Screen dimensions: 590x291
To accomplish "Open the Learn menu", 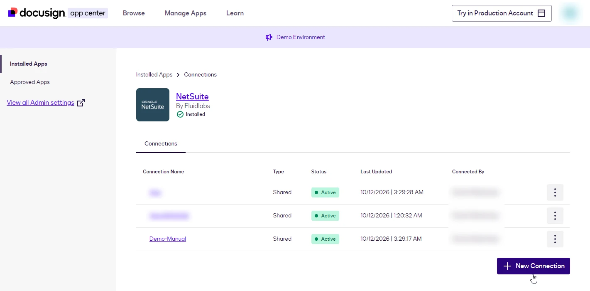I will click(235, 13).
